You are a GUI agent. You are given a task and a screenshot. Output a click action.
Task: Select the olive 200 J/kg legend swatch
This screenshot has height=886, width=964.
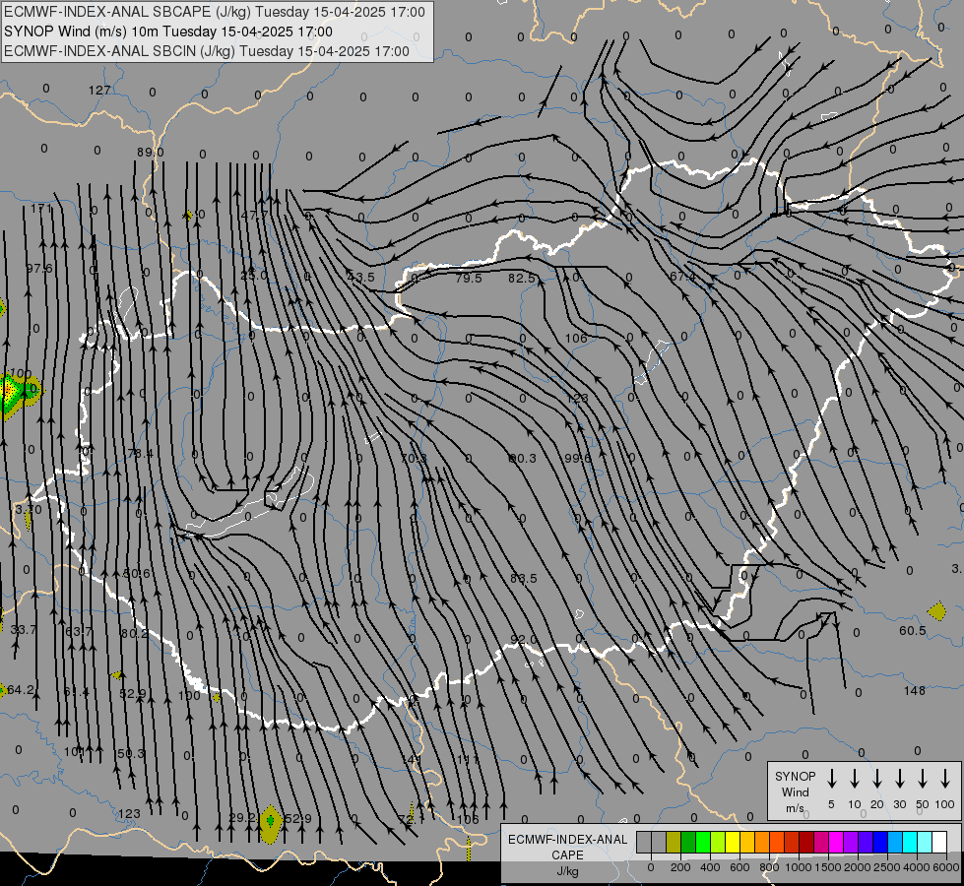[674, 843]
